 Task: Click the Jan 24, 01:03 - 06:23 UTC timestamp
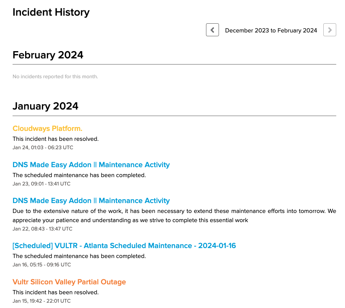(43, 147)
